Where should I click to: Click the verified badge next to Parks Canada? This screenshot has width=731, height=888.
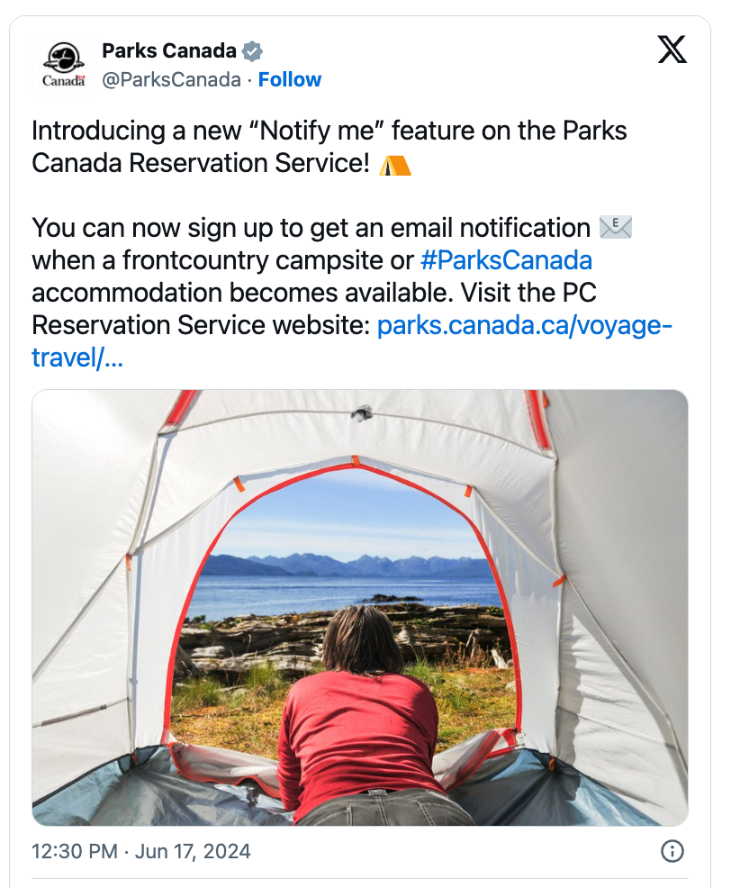[x=253, y=51]
